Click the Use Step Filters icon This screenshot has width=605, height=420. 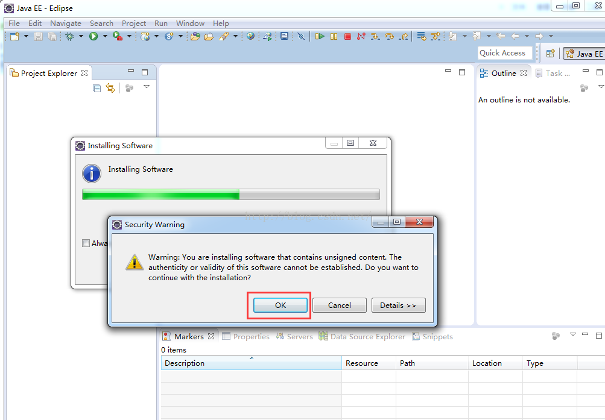[436, 37]
